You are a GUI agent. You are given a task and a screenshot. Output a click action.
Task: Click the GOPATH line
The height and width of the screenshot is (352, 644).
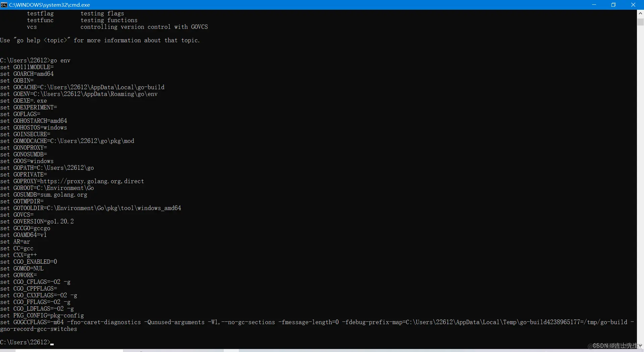(x=47, y=168)
